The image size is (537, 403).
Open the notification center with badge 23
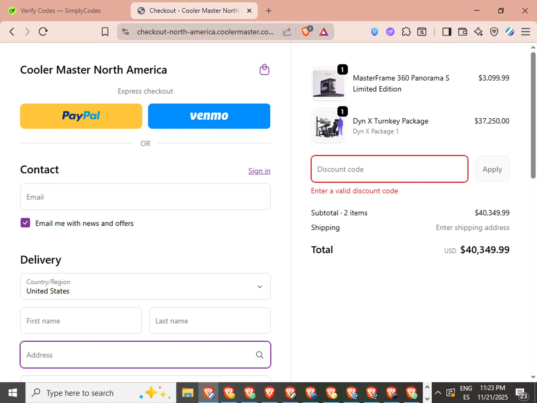point(521,393)
